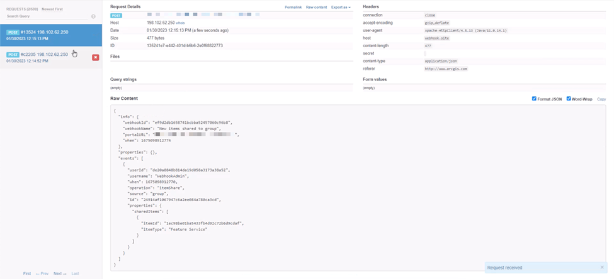Viewport: 614px width, 279px height.
Task: Go to the First page of requests
Action: [27, 273]
